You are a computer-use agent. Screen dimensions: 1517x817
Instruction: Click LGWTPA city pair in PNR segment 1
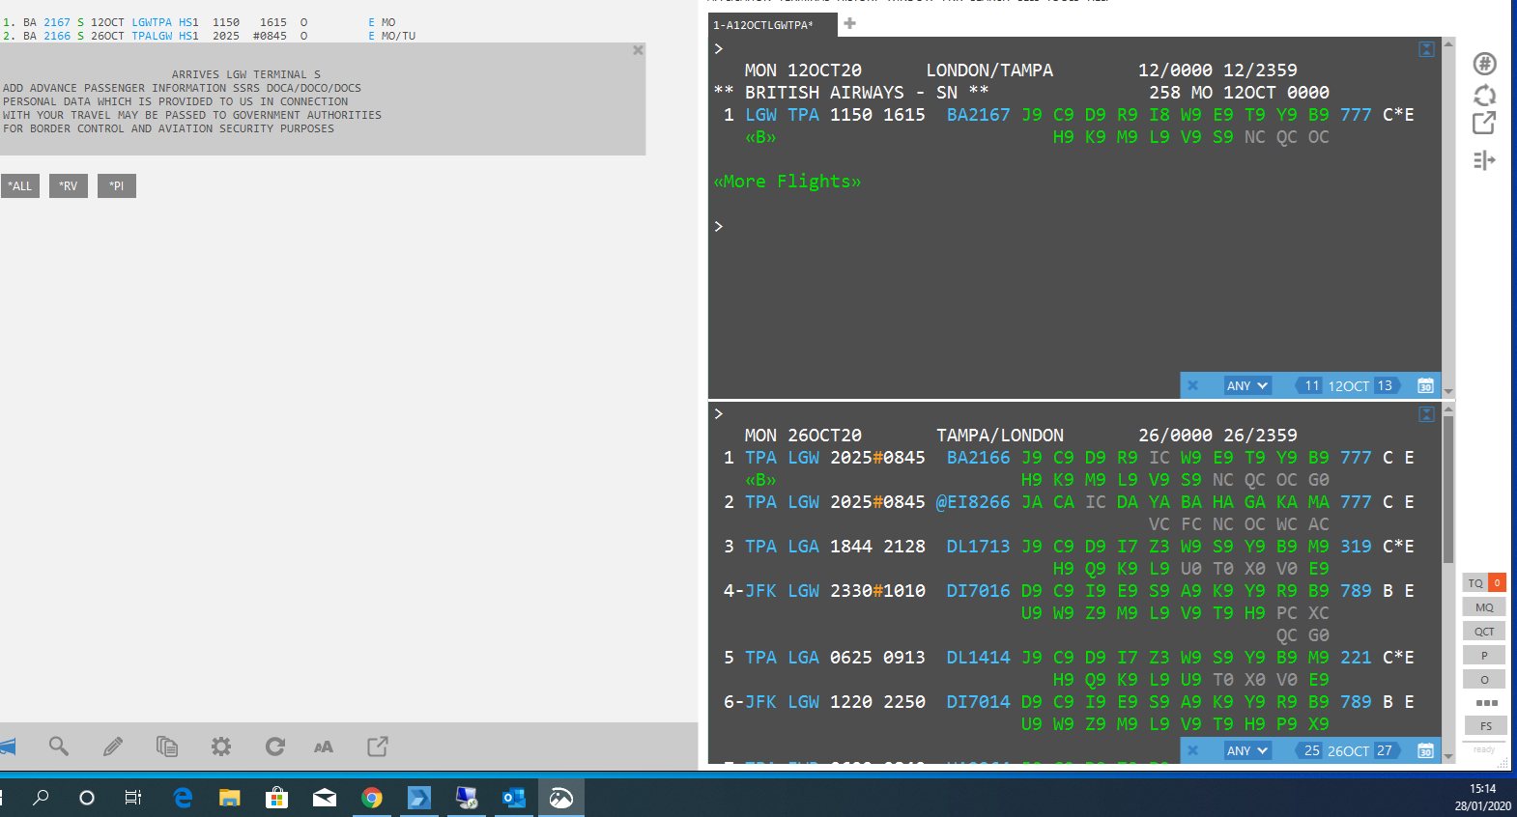click(x=152, y=22)
